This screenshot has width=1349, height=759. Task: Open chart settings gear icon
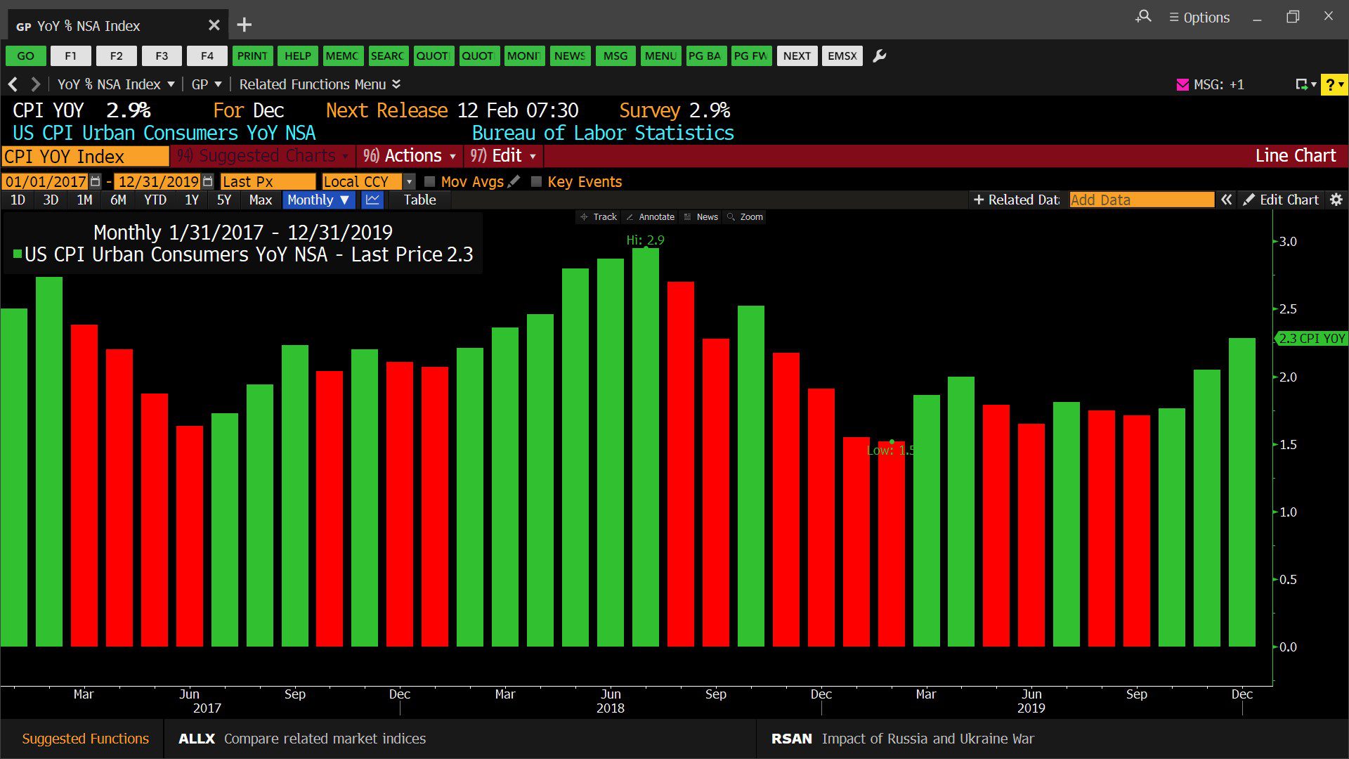coord(1336,200)
